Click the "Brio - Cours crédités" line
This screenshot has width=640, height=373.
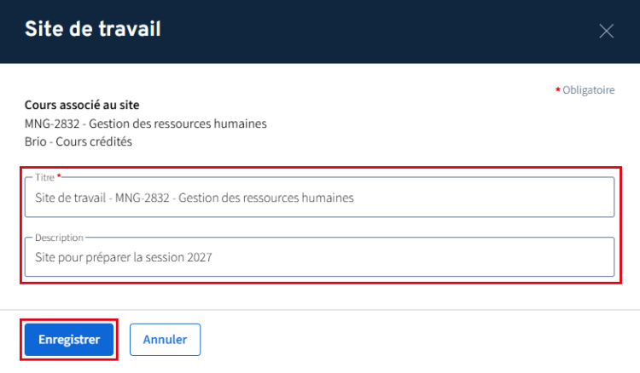79,142
